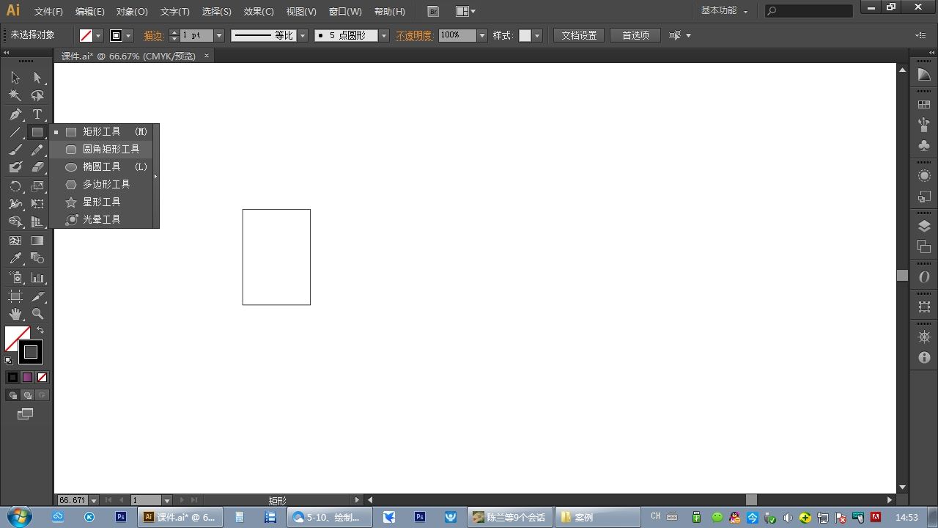Select the Shape Builder tool
938x528 pixels.
point(15,221)
